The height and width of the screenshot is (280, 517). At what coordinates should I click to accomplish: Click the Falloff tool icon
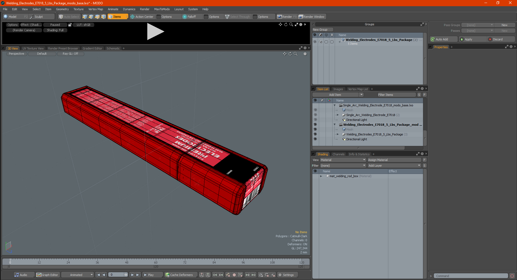pos(185,17)
